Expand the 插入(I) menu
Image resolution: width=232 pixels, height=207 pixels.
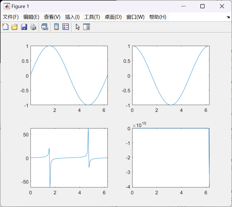coord(72,17)
